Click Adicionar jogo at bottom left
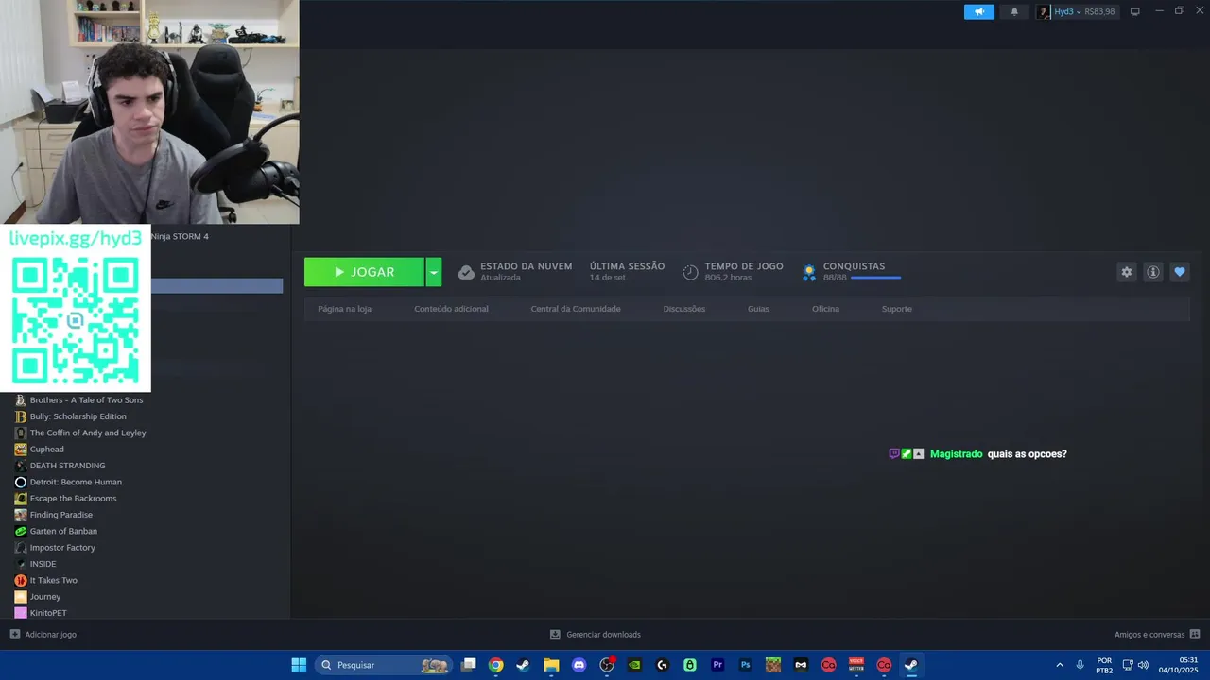The width and height of the screenshot is (1210, 680). click(x=43, y=635)
